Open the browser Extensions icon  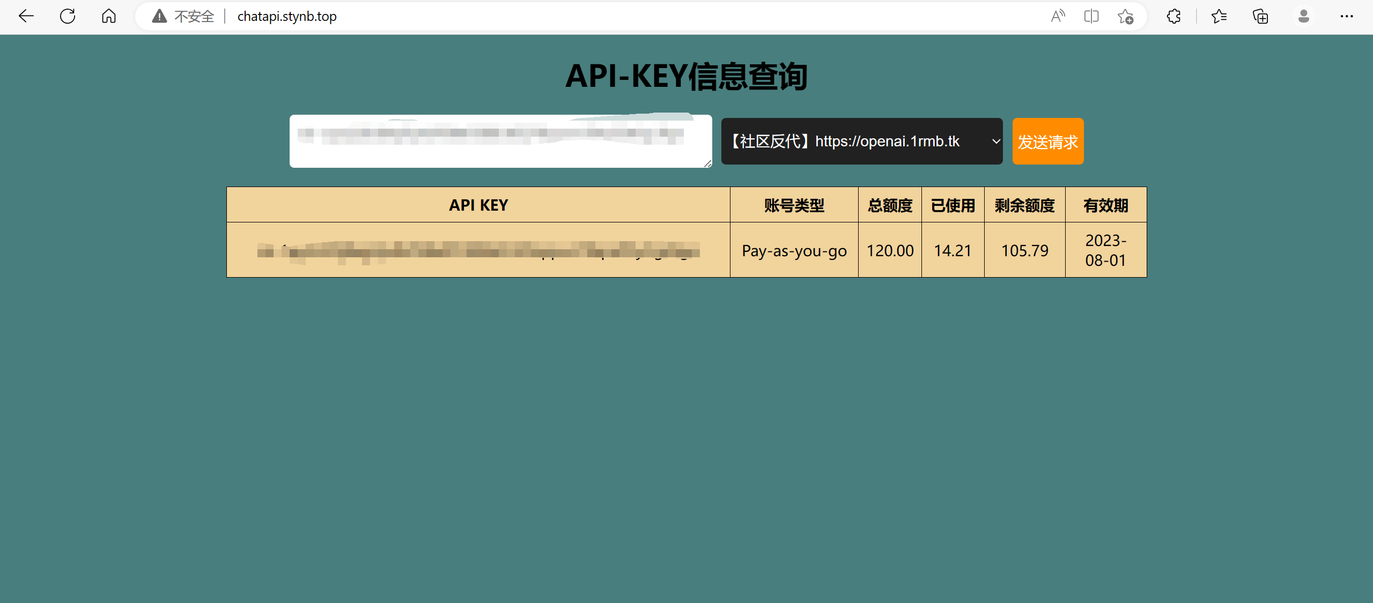[x=1173, y=16]
